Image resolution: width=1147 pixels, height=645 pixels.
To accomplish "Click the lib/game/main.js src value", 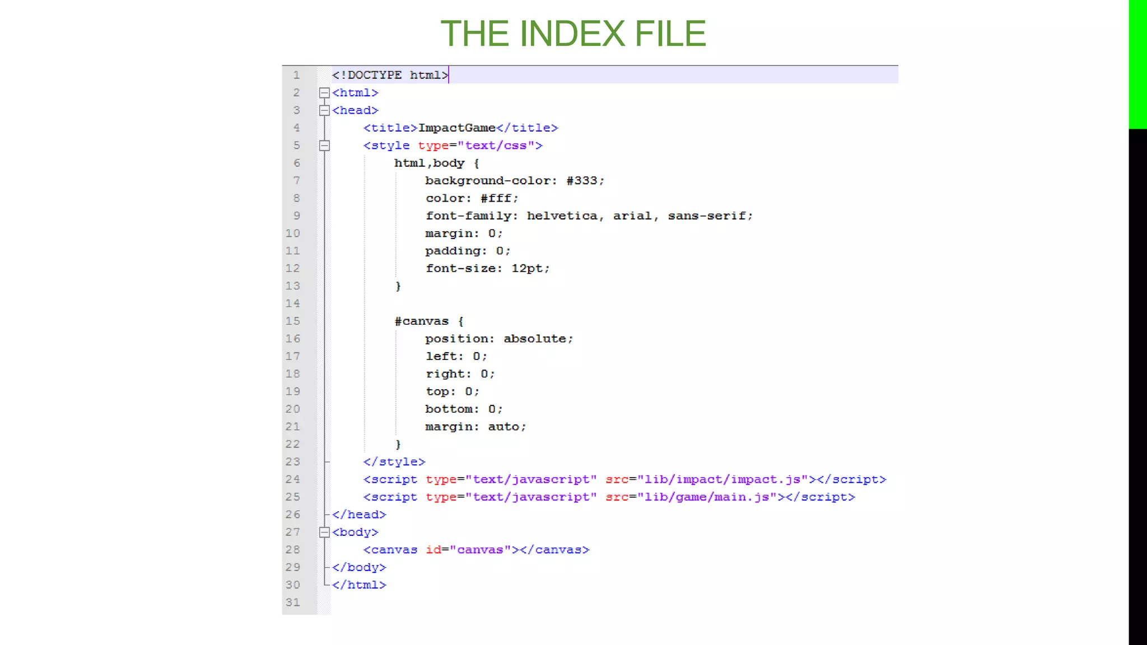I will point(707,497).
